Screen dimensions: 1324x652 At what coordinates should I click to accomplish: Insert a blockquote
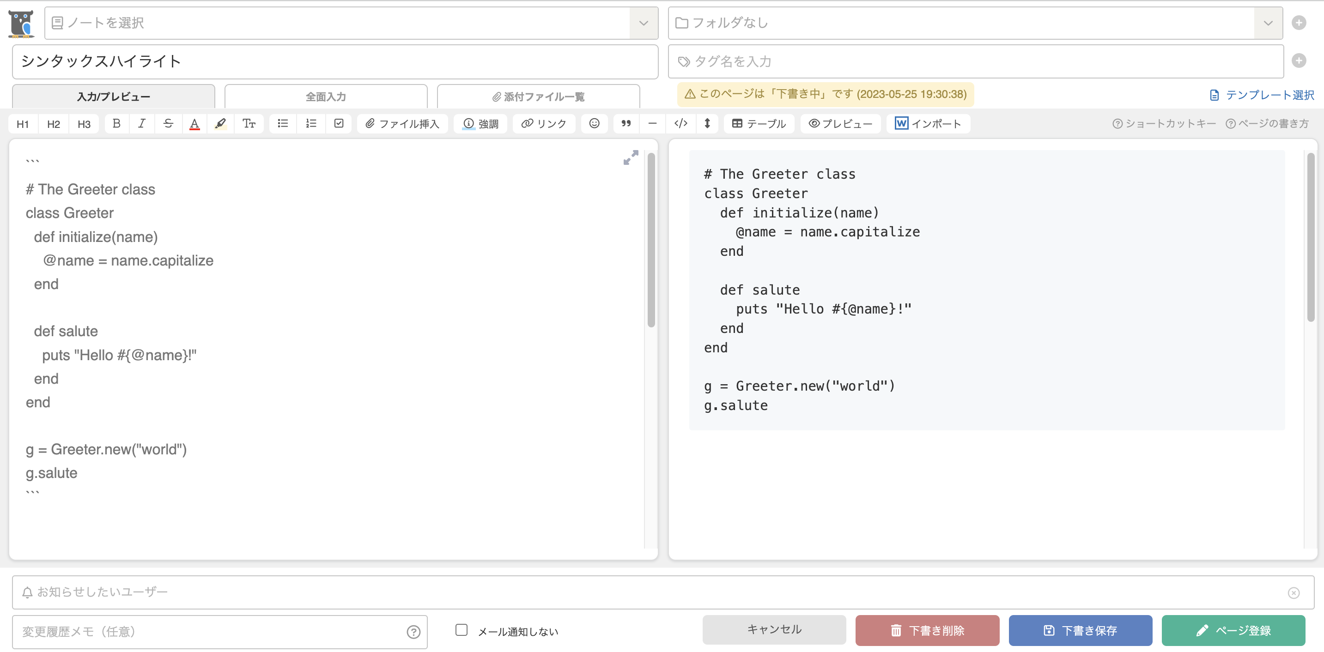626,123
